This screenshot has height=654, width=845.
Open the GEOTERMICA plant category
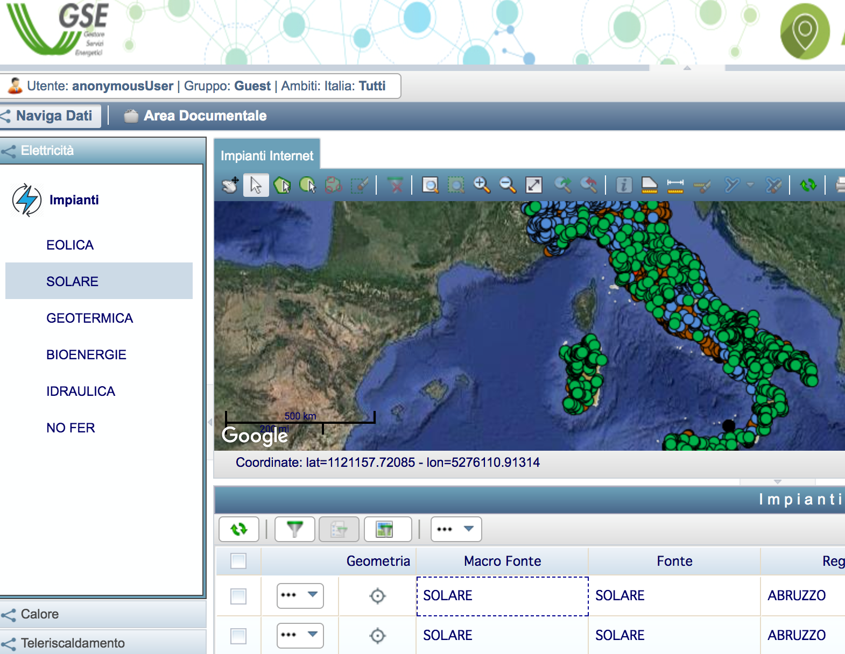pos(89,318)
